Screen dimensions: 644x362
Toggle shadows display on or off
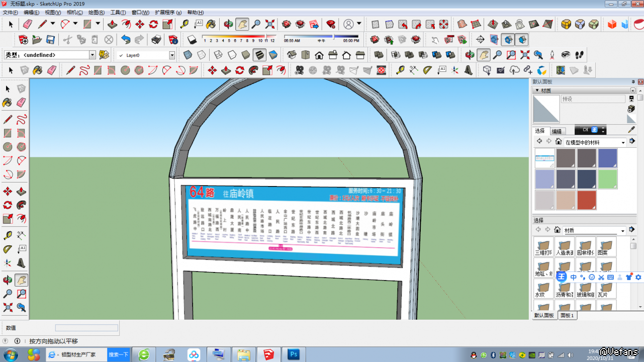[x=192, y=40]
